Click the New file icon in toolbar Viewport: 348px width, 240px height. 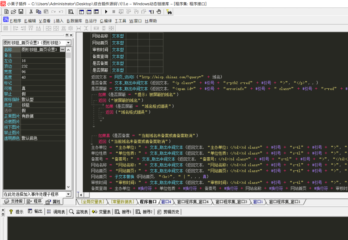[x=7, y=12]
